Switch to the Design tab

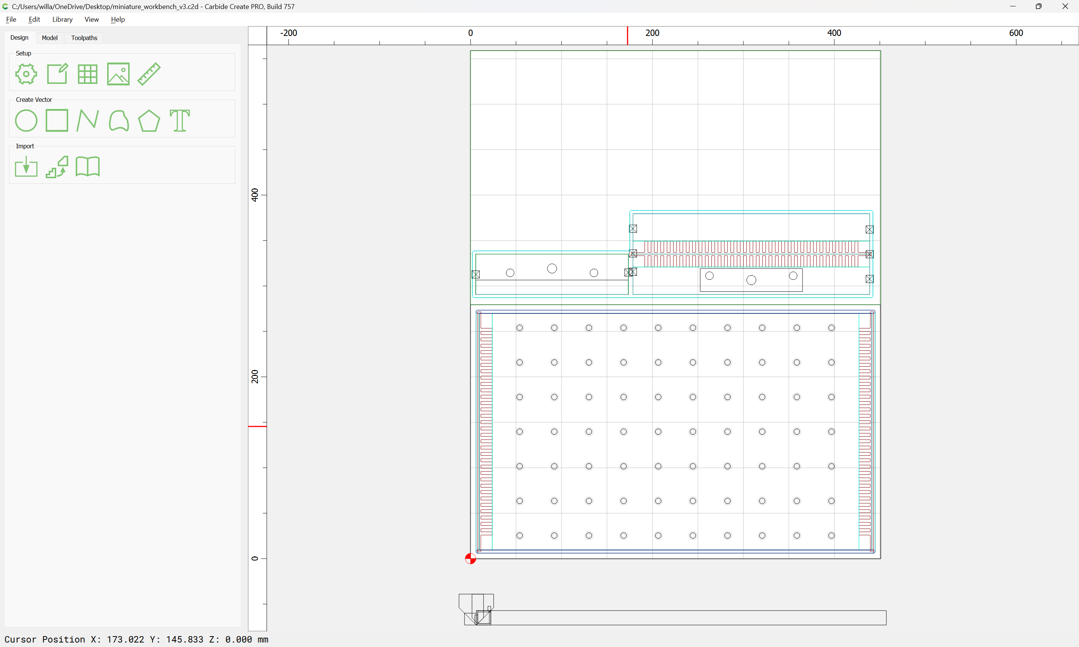pos(19,38)
